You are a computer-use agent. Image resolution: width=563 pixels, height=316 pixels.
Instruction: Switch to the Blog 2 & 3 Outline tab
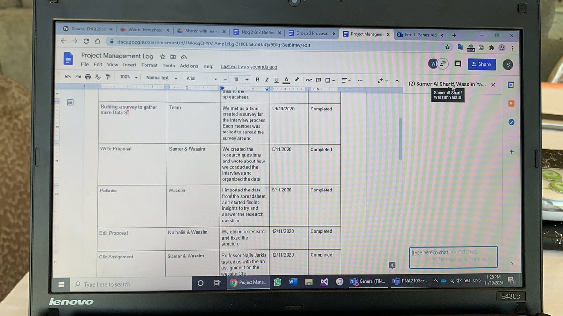[x=257, y=33]
